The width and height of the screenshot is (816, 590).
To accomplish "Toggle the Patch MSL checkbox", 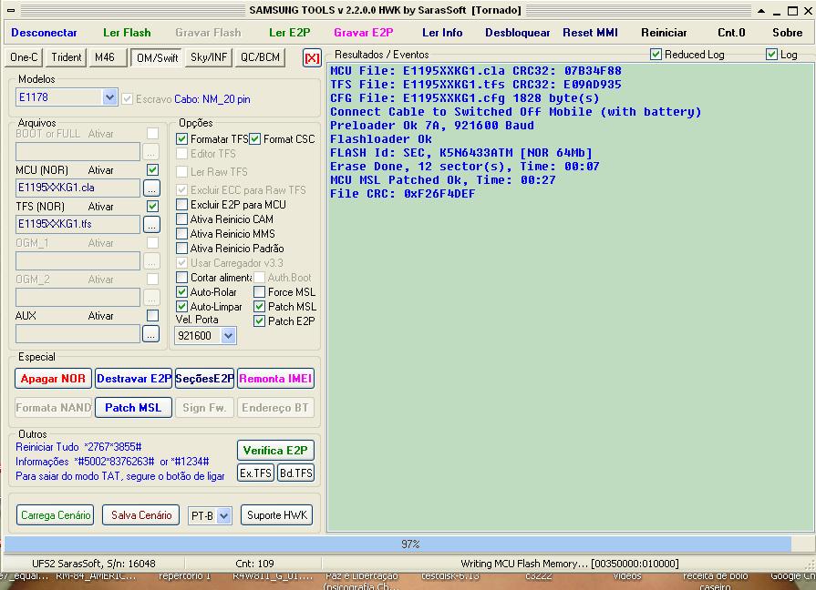I will point(259,306).
